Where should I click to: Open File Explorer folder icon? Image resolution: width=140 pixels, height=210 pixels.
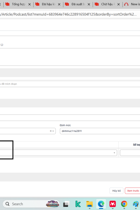tap(89, 204)
